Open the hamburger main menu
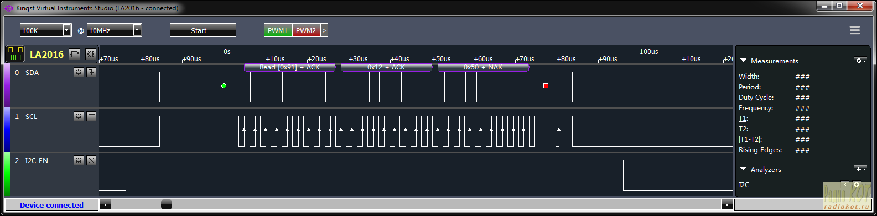The image size is (877, 216). tap(855, 30)
